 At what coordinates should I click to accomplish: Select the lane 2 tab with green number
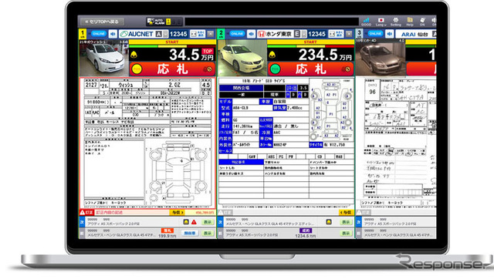[222, 34]
